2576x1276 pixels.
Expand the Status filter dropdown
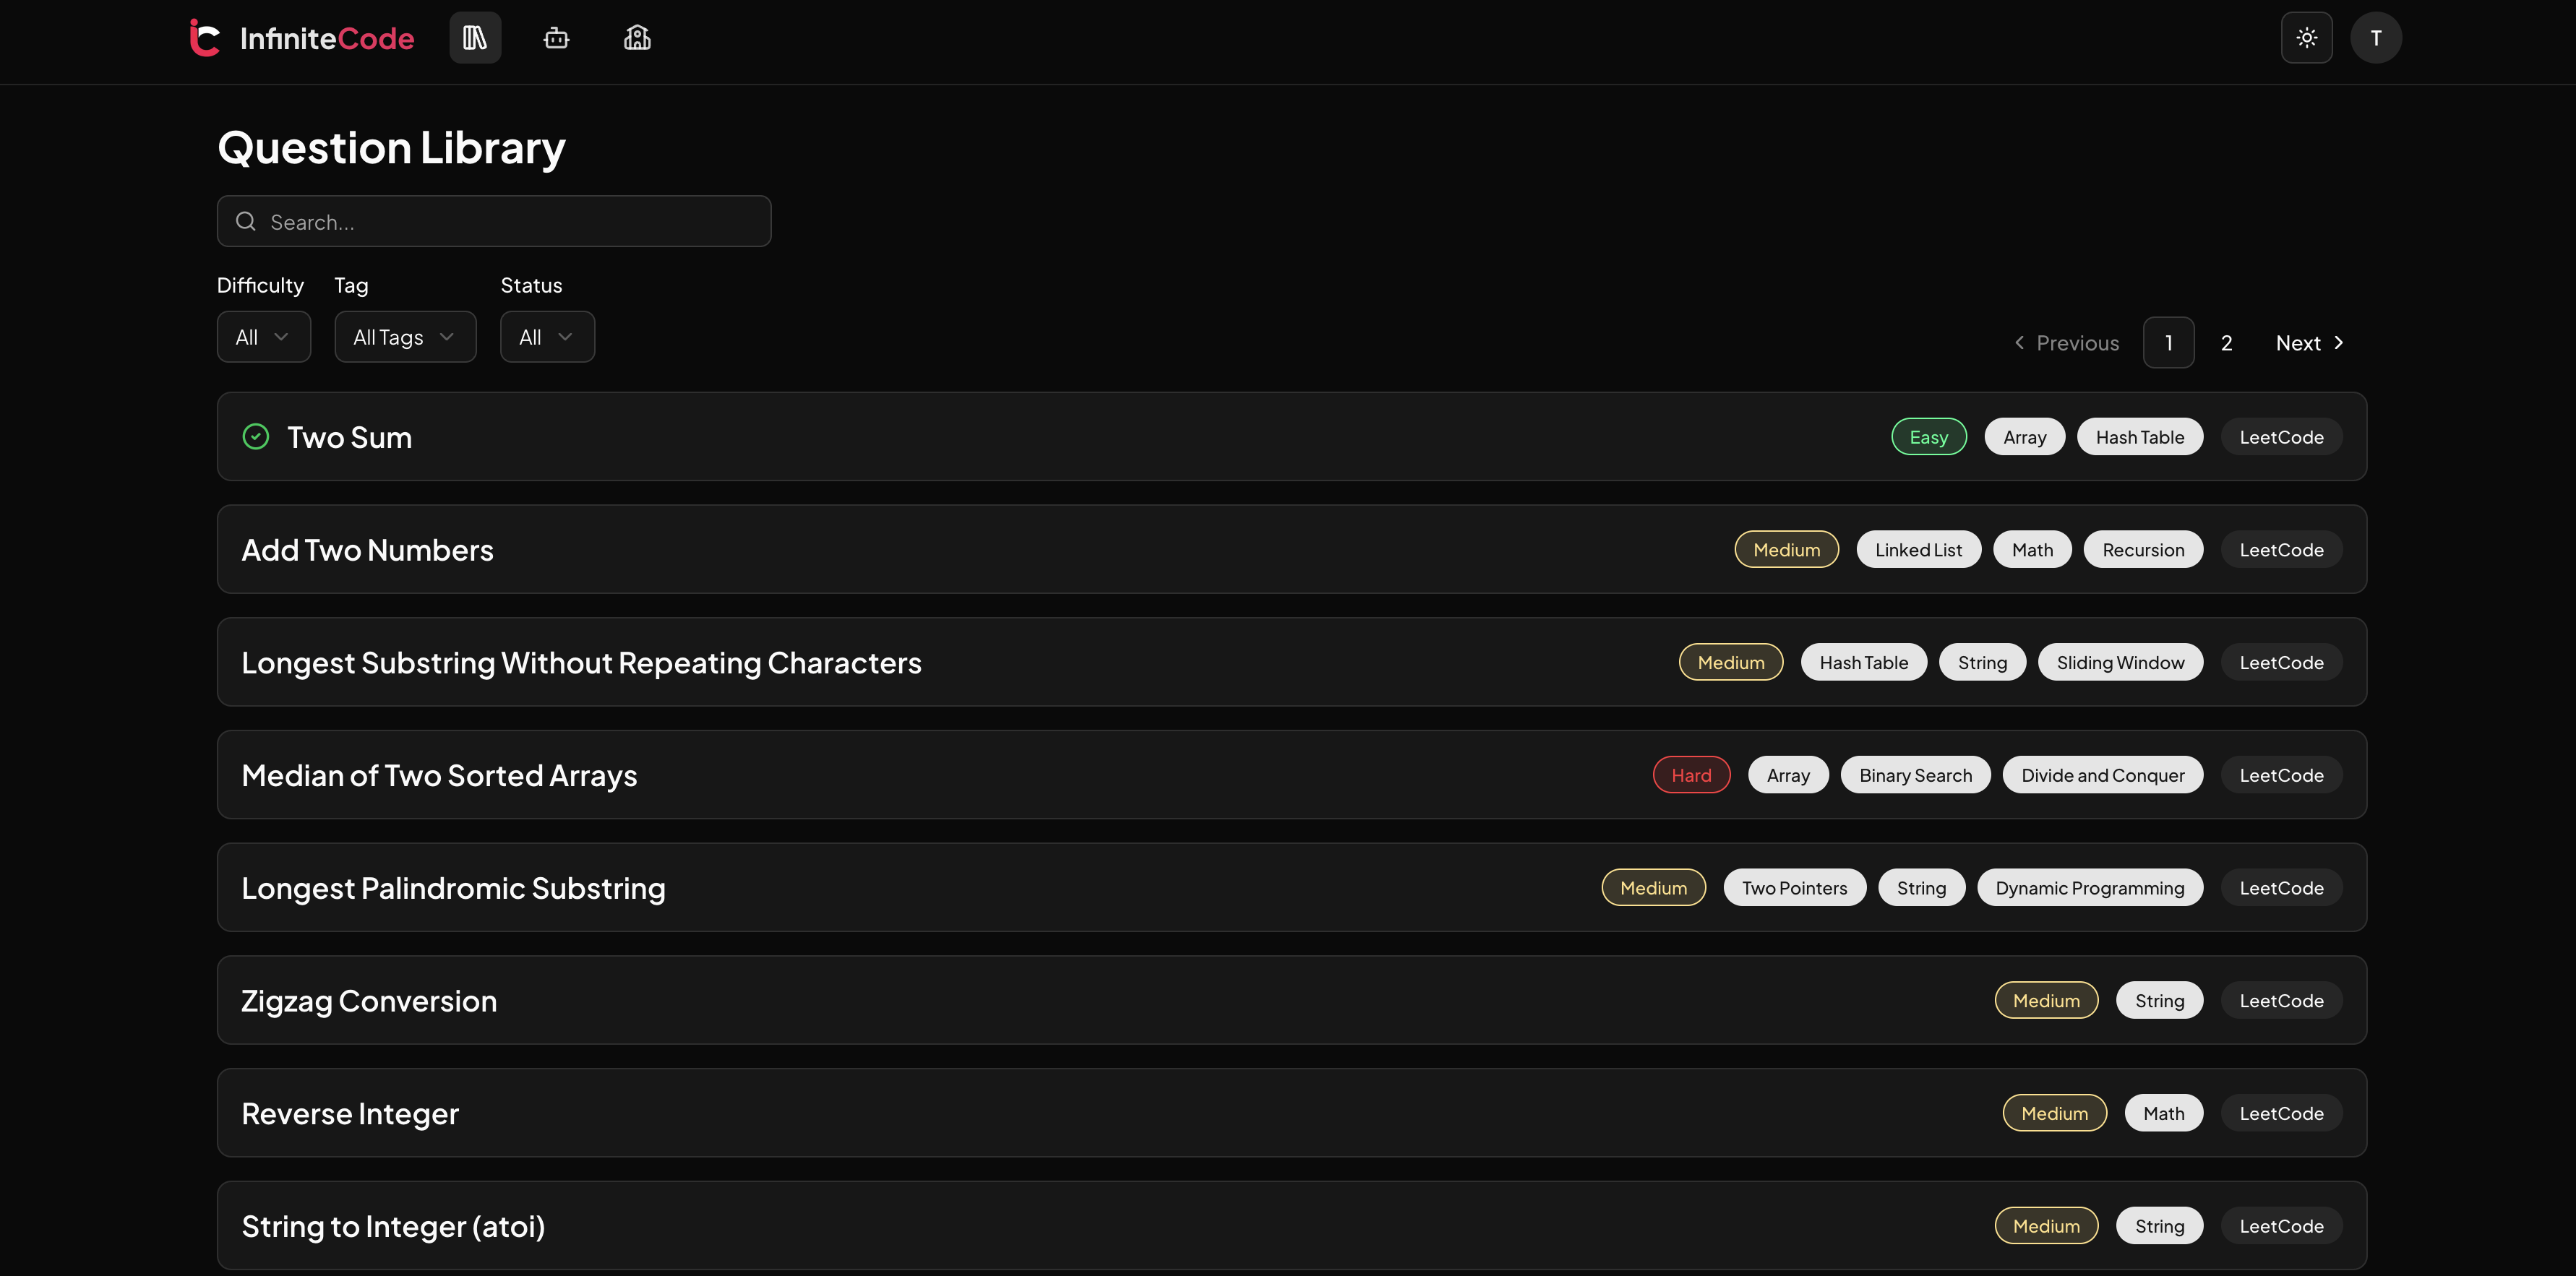tap(547, 337)
